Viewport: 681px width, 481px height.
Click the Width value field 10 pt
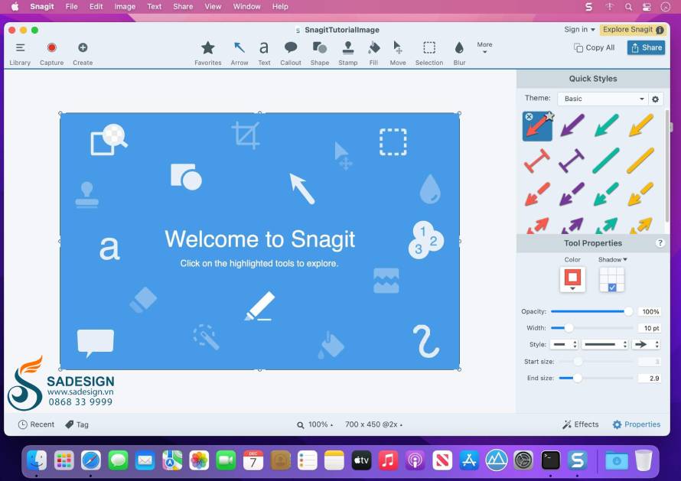tap(650, 328)
